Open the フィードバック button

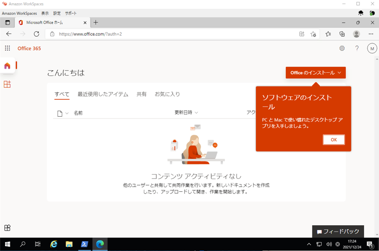click(x=338, y=232)
